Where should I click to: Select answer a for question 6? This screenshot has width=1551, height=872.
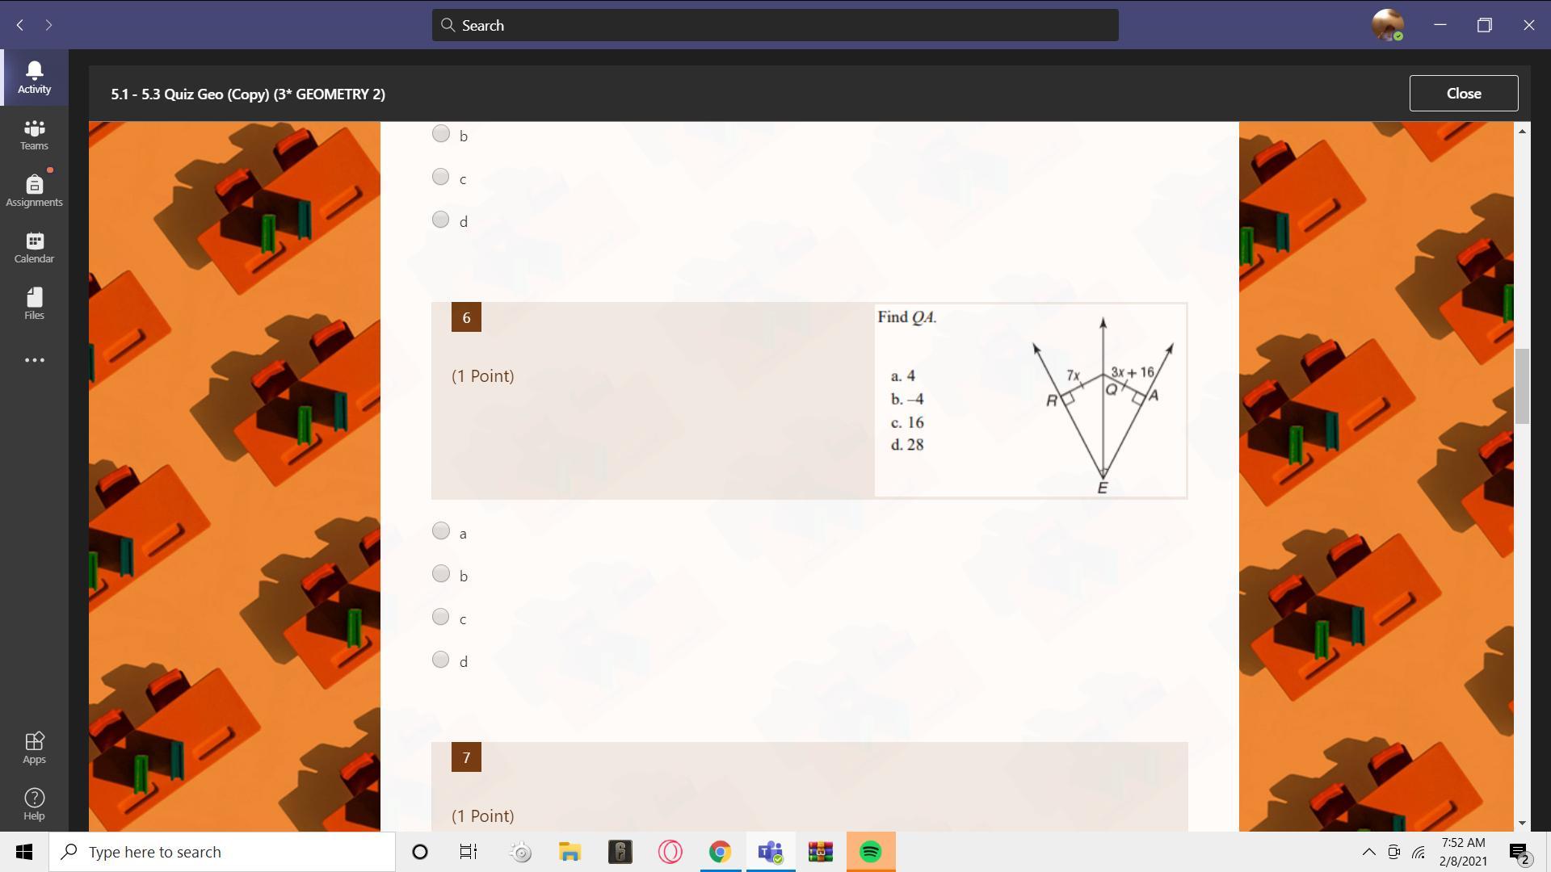(440, 531)
